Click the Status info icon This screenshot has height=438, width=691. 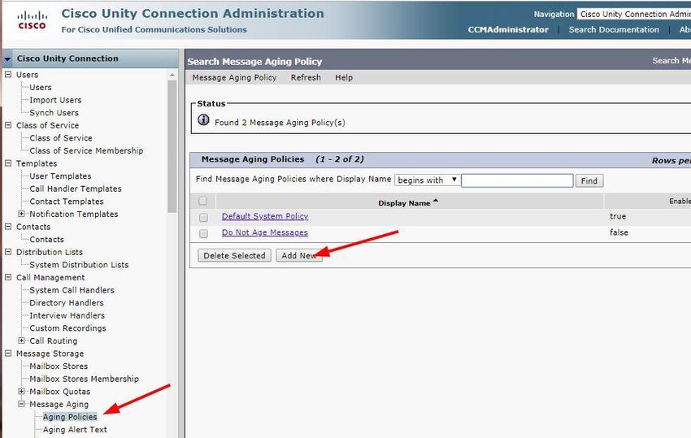203,119
